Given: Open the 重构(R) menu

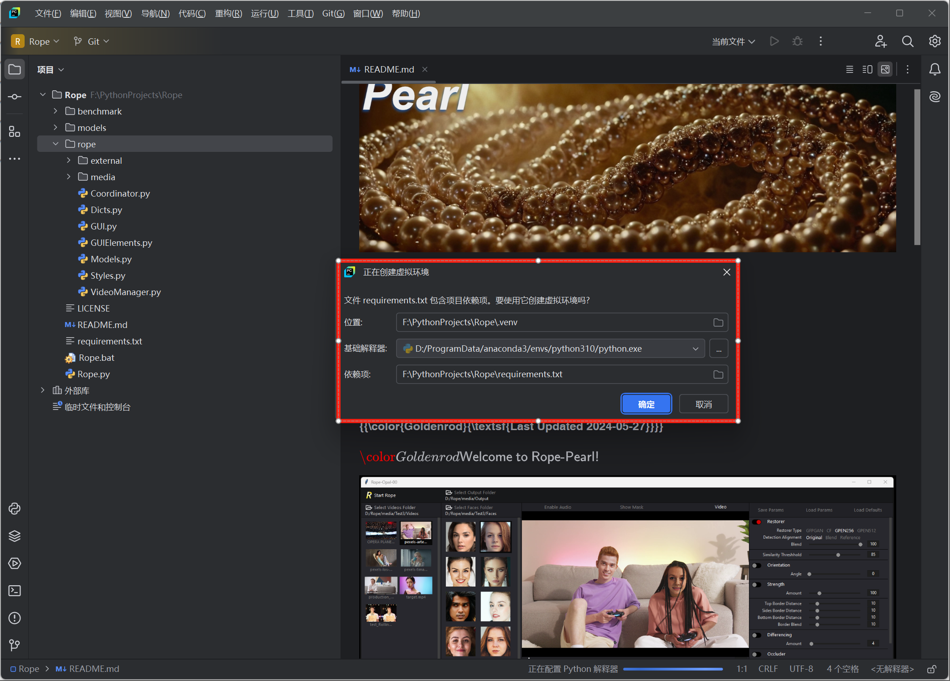Looking at the screenshot, I should 228,14.
